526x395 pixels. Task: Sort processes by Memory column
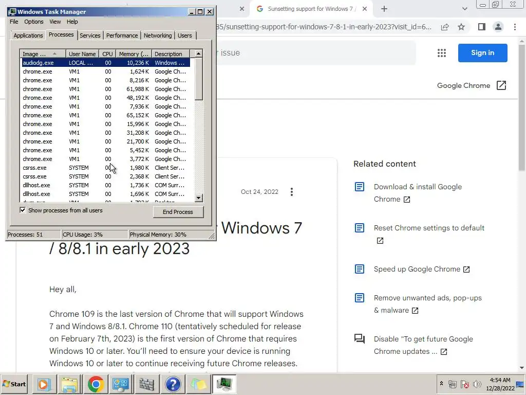pos(134,53)
